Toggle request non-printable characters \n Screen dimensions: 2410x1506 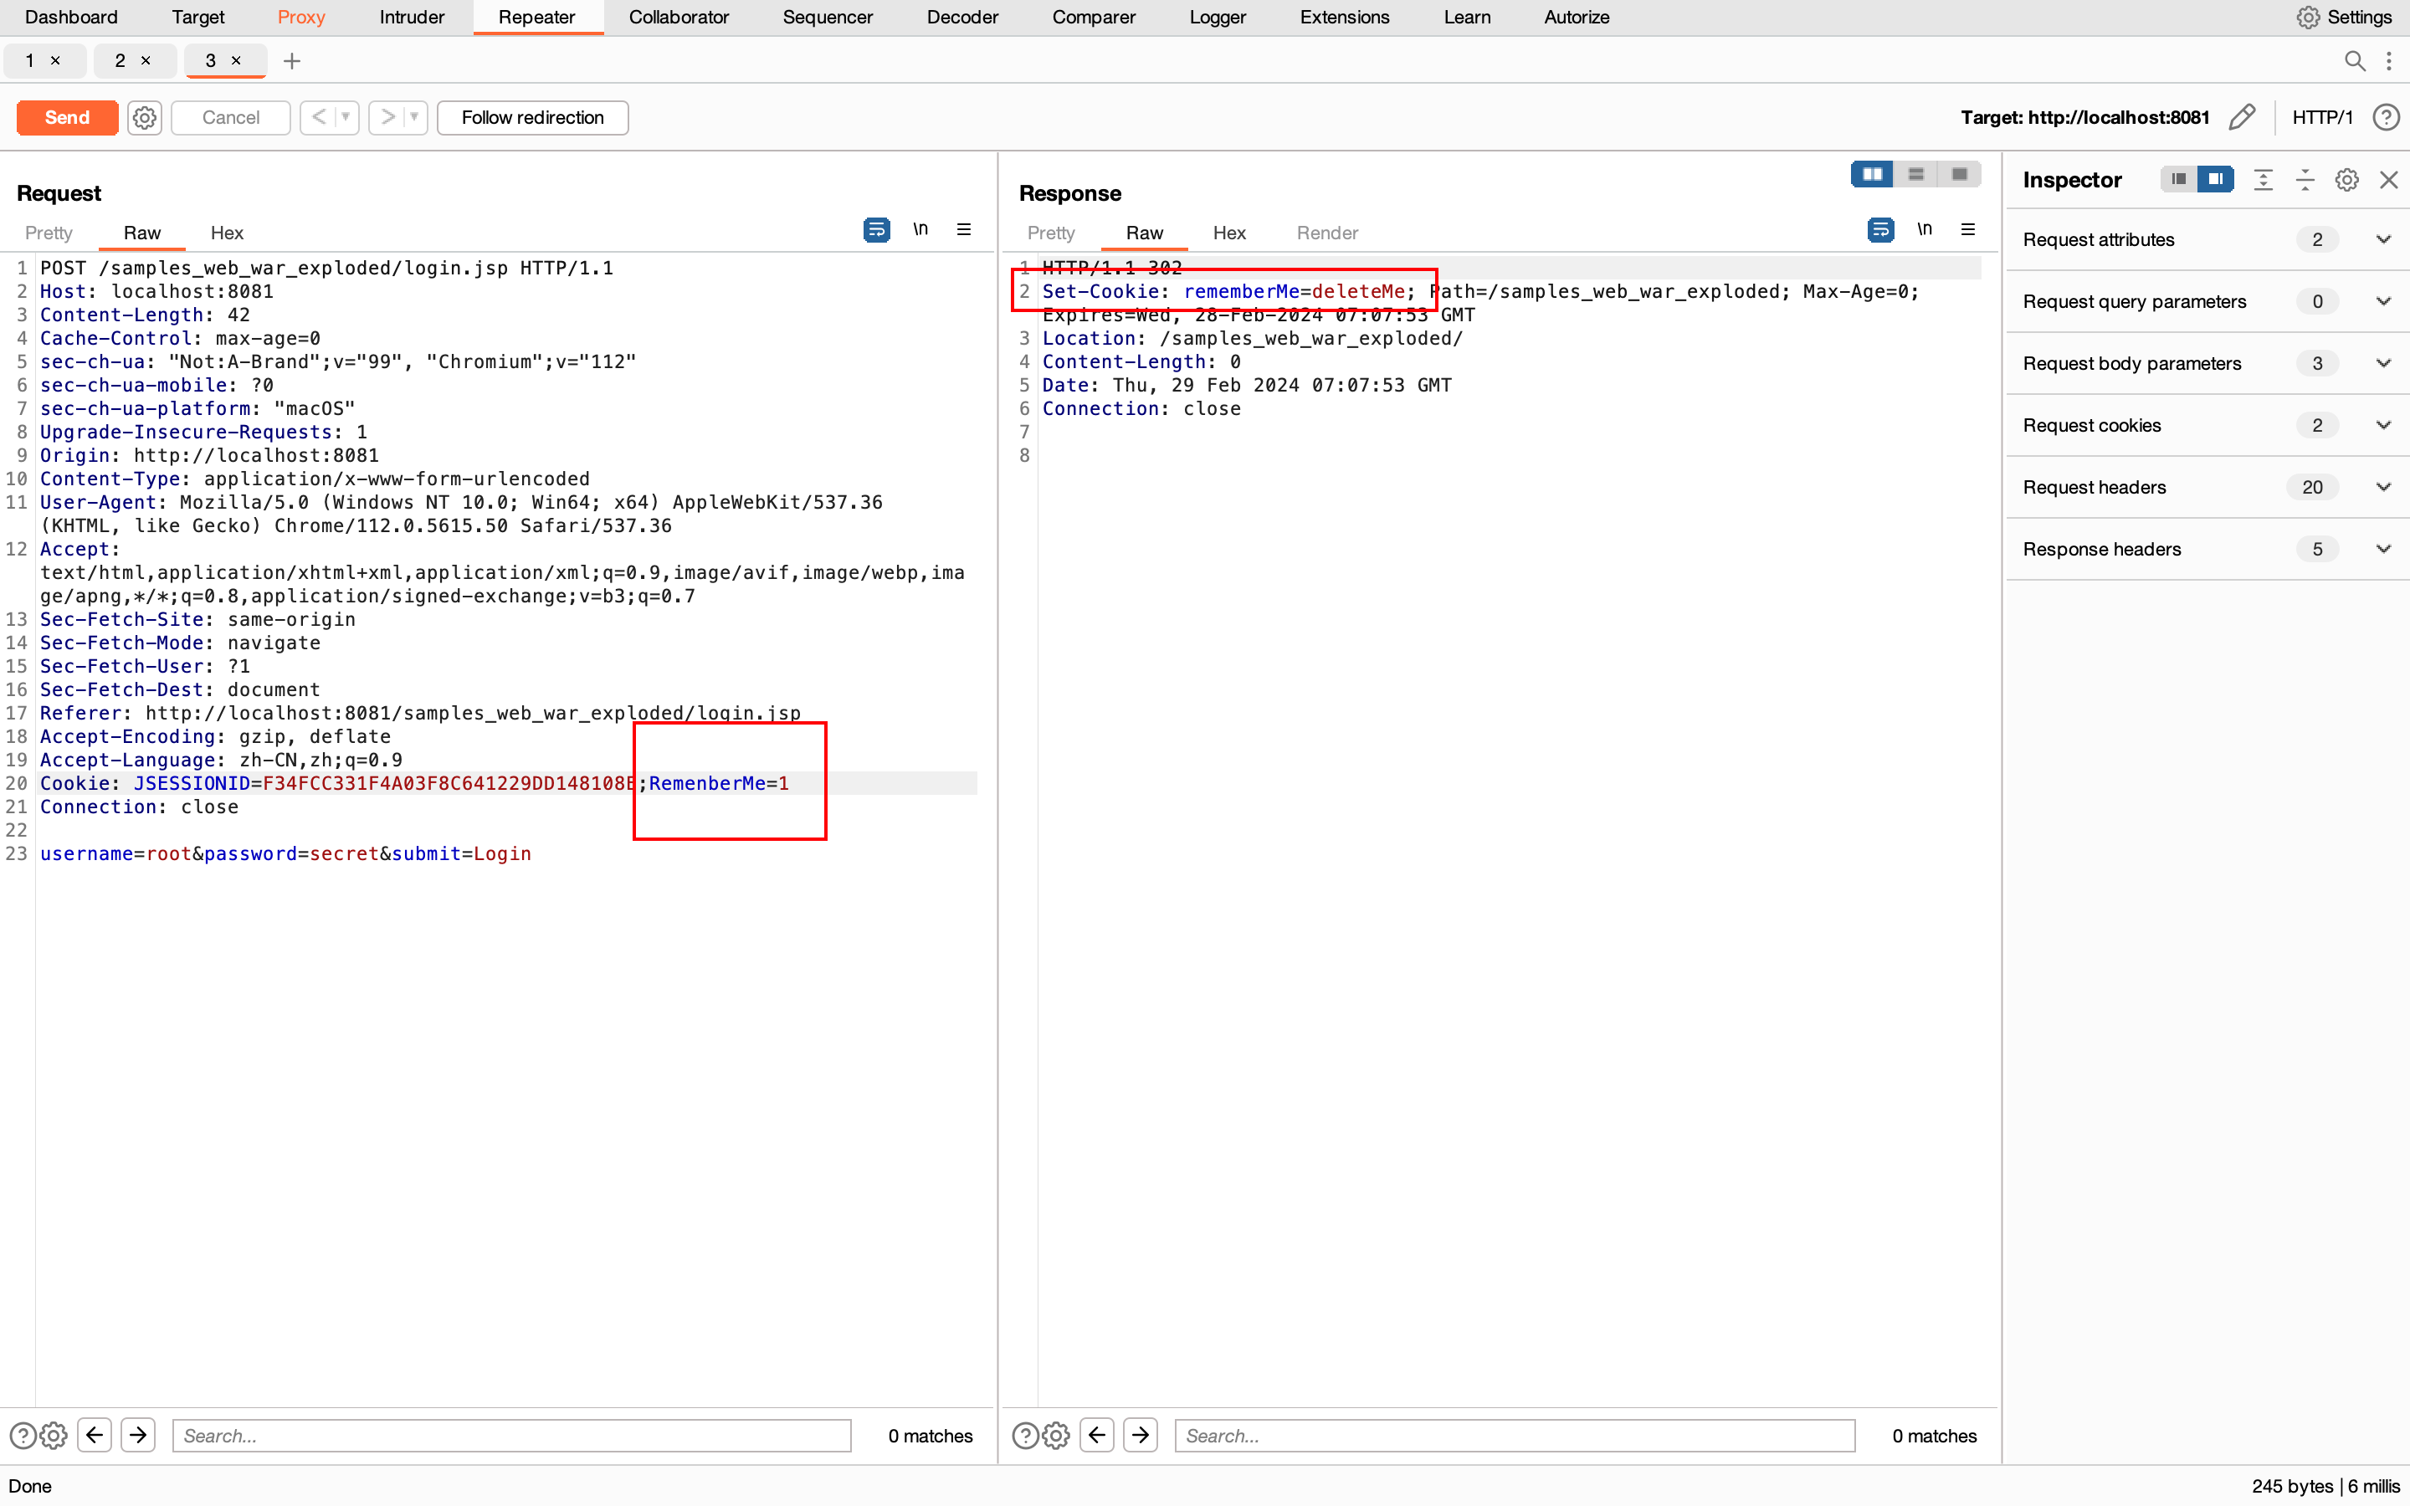[x=920, y=229]
